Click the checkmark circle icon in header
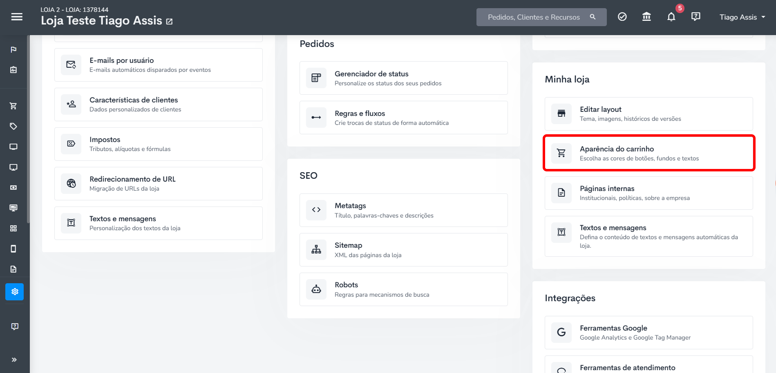Viewport: 776px width, 373px height. 622,17
